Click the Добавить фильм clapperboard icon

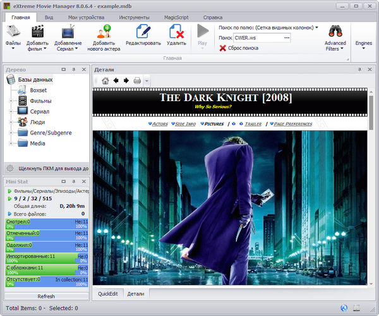click(39, 31)
